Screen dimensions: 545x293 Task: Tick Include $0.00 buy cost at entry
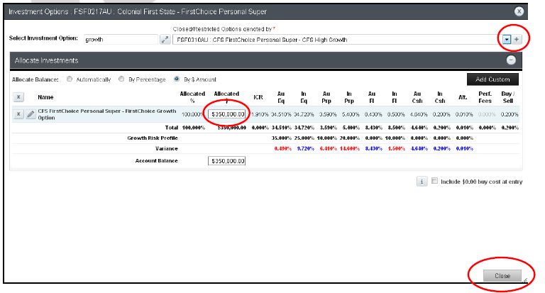click(x=434, y=181)
